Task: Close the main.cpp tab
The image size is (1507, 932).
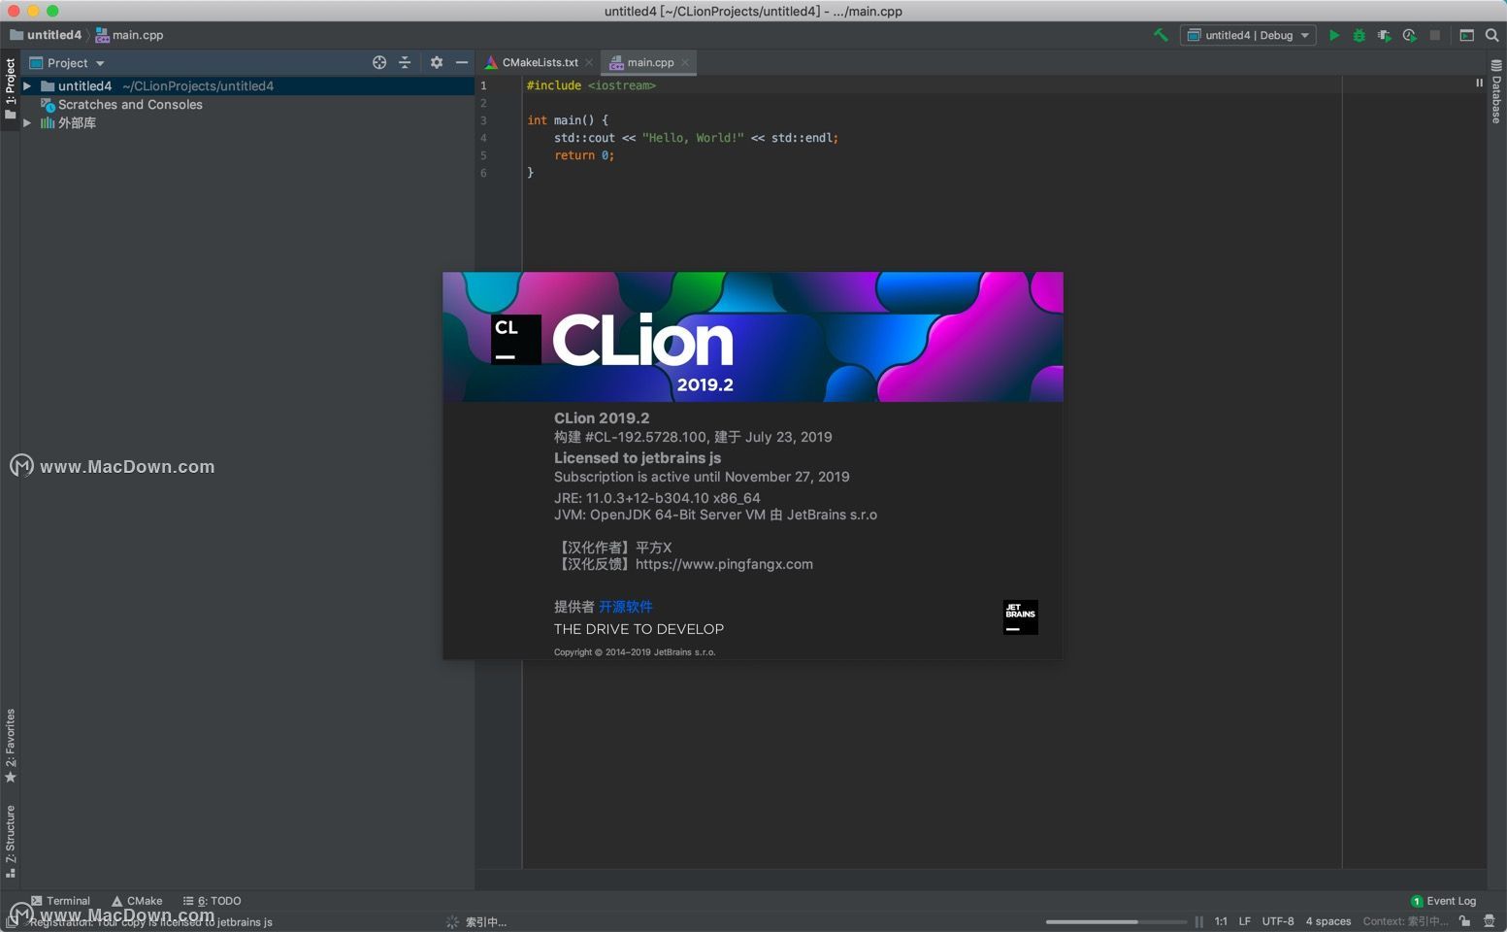Action: pyautogui.click(x=685, y=62)
